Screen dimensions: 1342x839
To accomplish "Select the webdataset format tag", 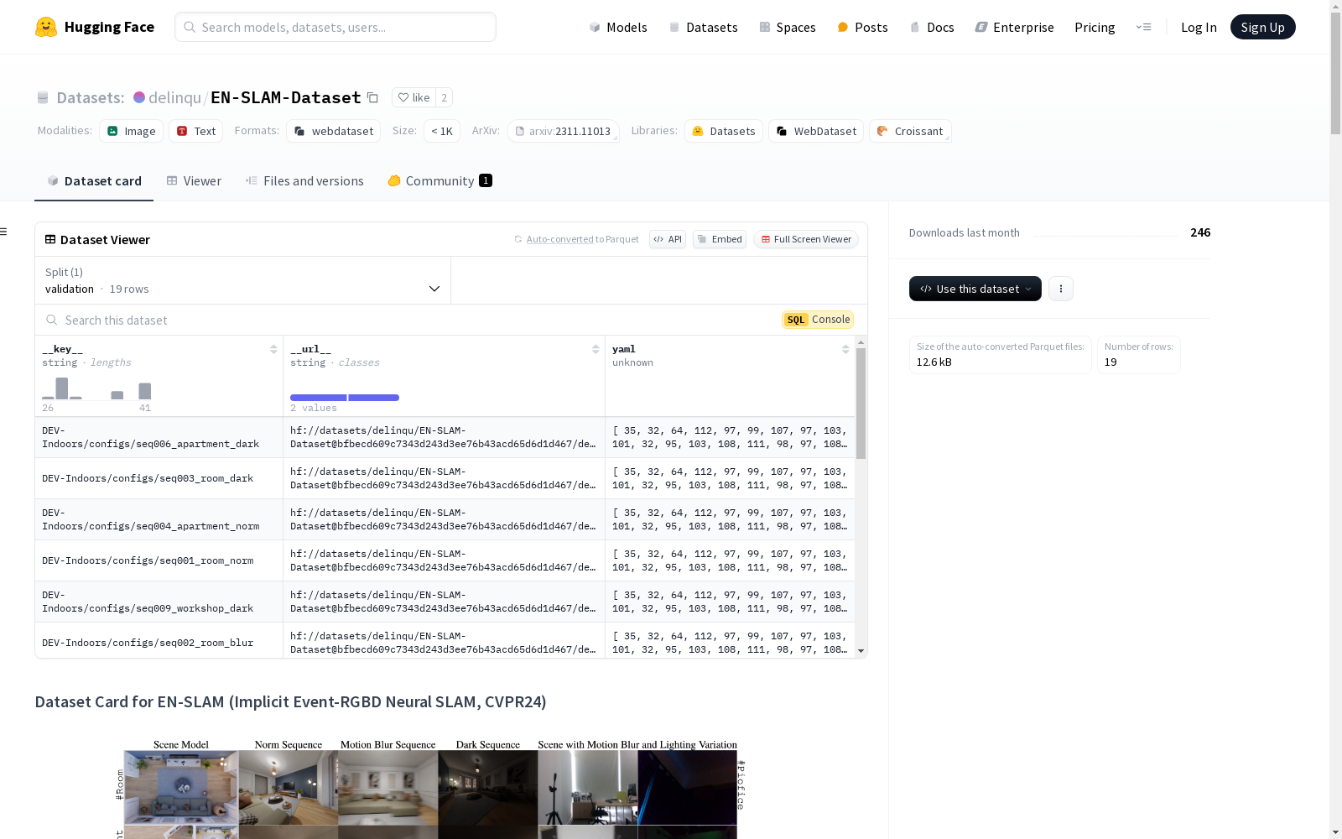I will pos(333,131).
